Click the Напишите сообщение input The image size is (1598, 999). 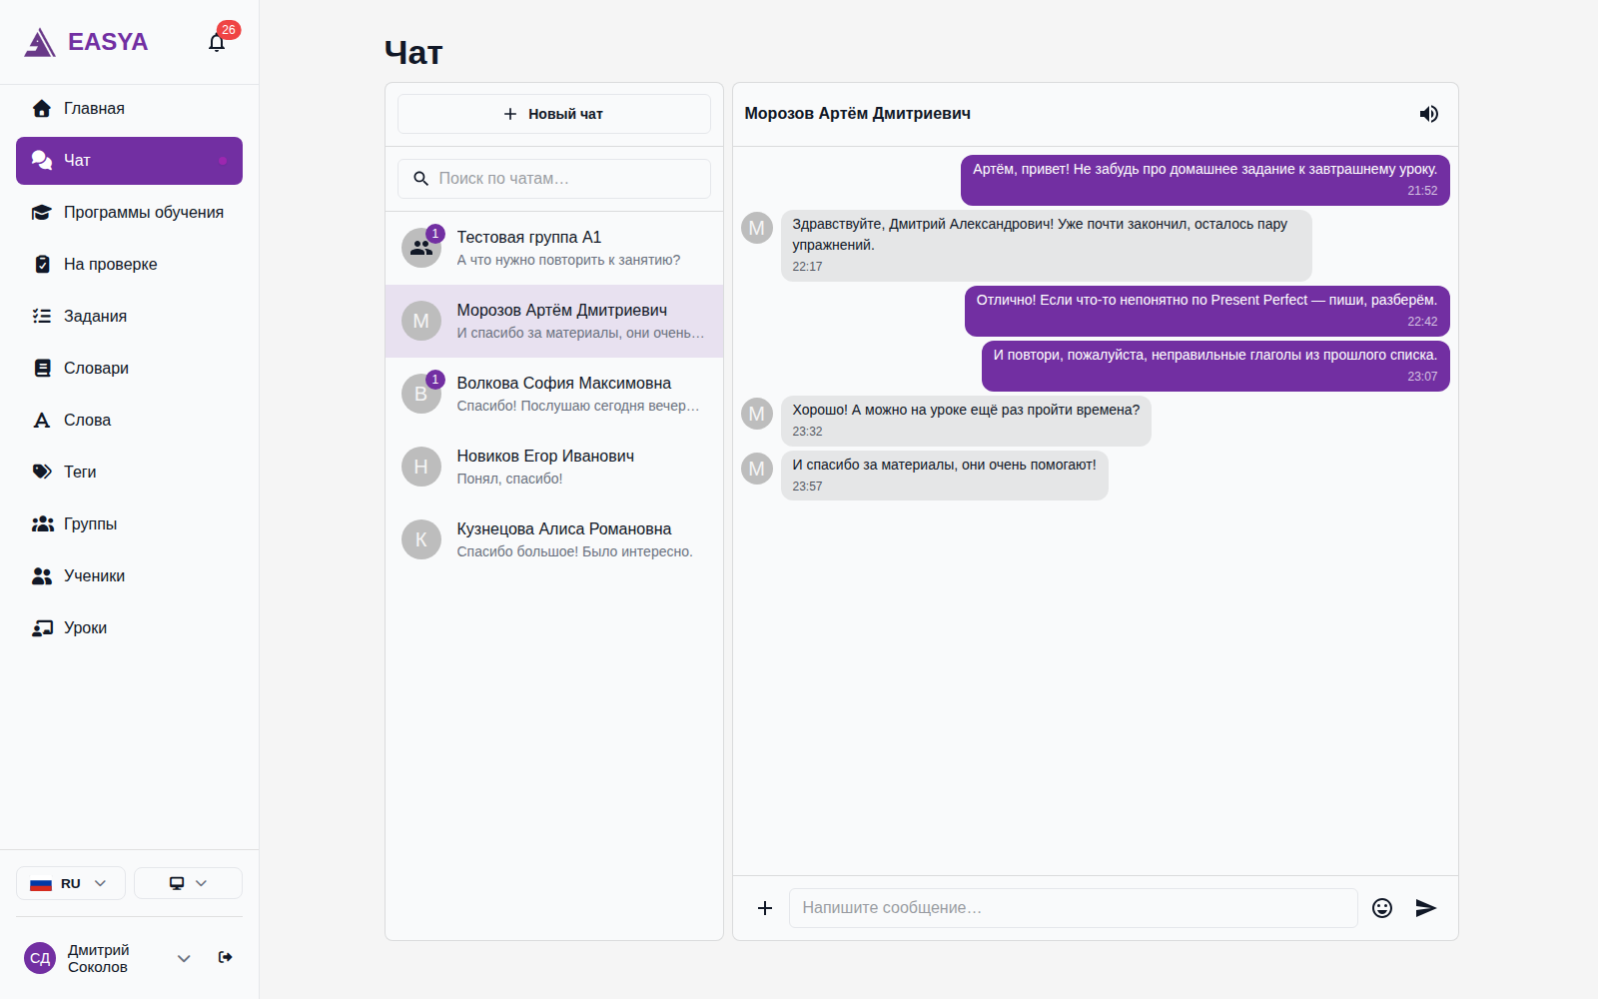(1074, 908)
